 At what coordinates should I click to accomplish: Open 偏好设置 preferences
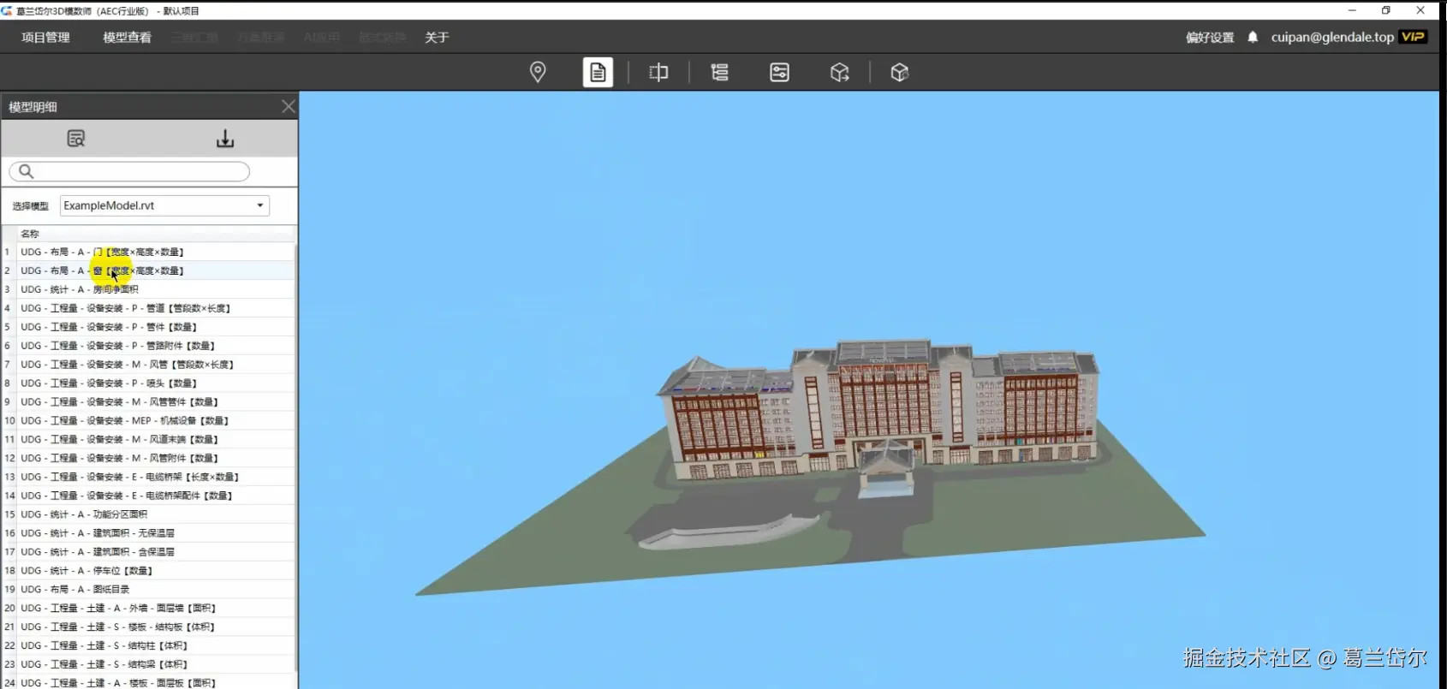[x=1210, y=37]
